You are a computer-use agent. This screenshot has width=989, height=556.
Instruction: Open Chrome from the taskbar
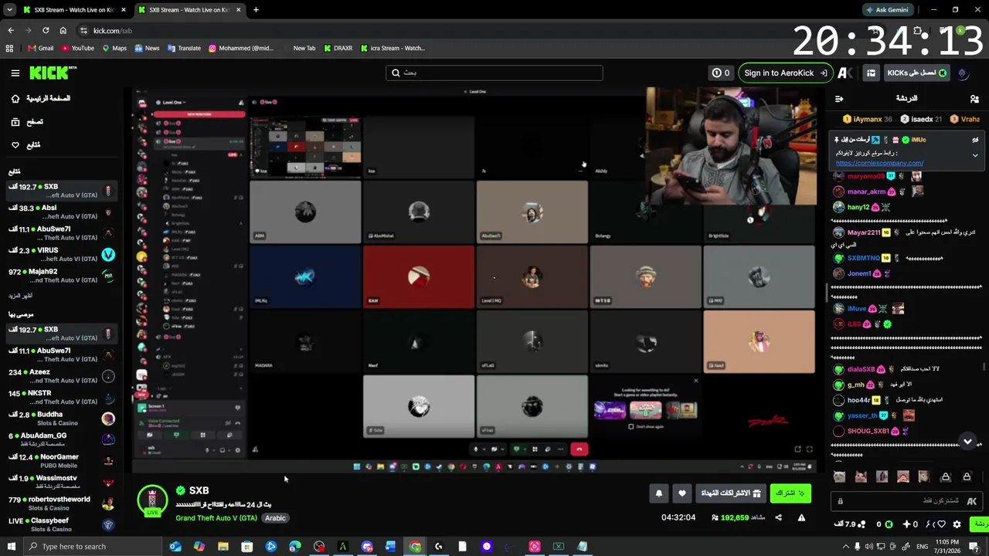tap(415, 547)
